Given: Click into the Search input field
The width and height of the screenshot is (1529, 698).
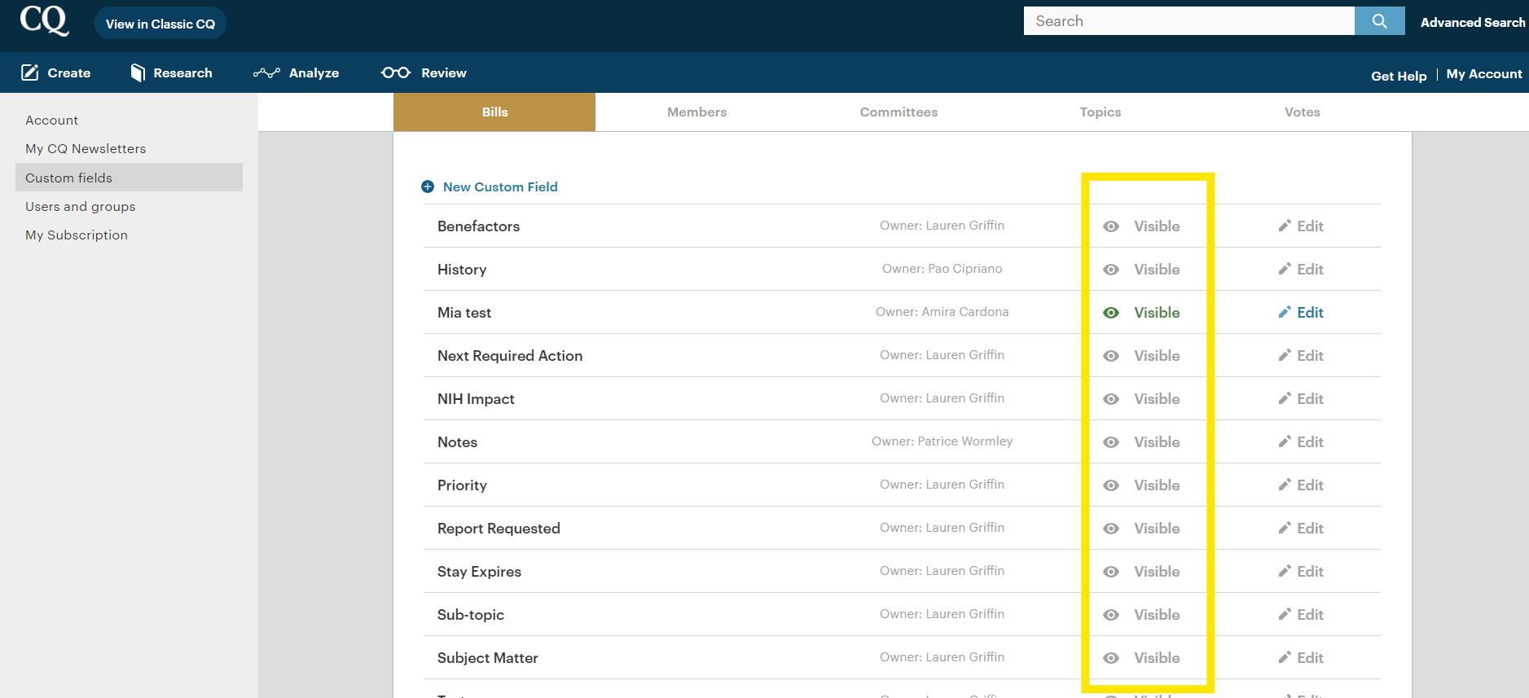Looking at the screenshot, I should point(1189,21).
